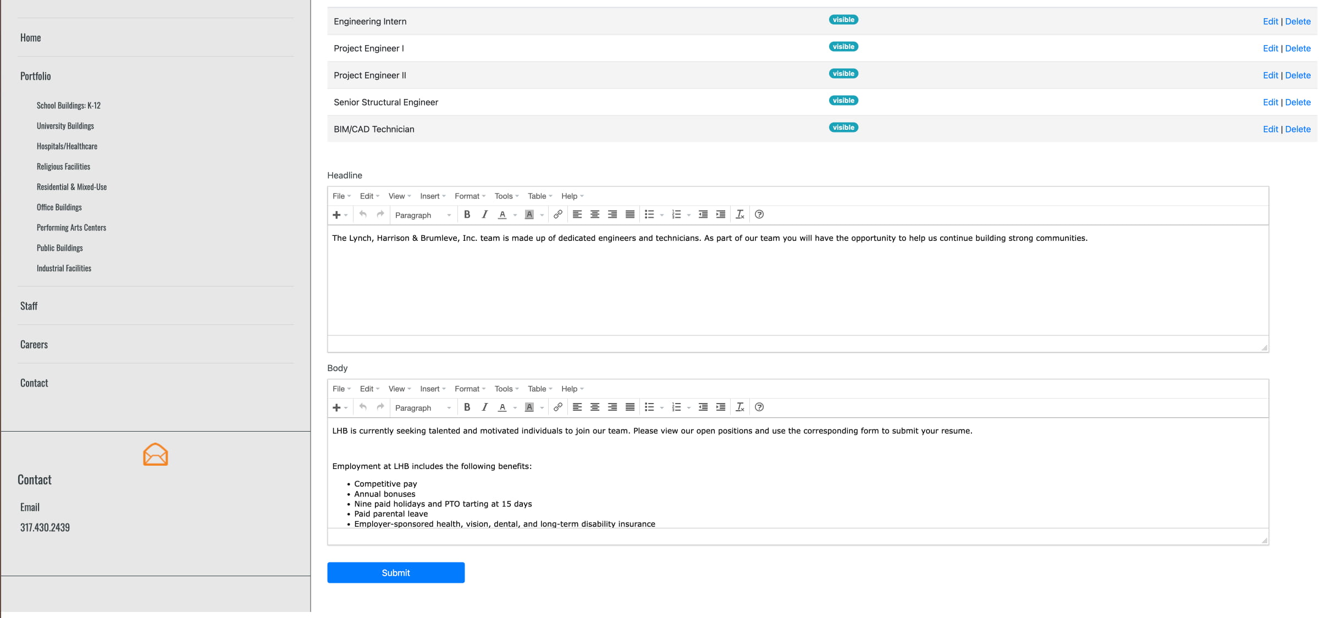This screenshot has width=1342, height=618.
Task: Click the undo arrow in the Body editor
Action: coord(363,407)
